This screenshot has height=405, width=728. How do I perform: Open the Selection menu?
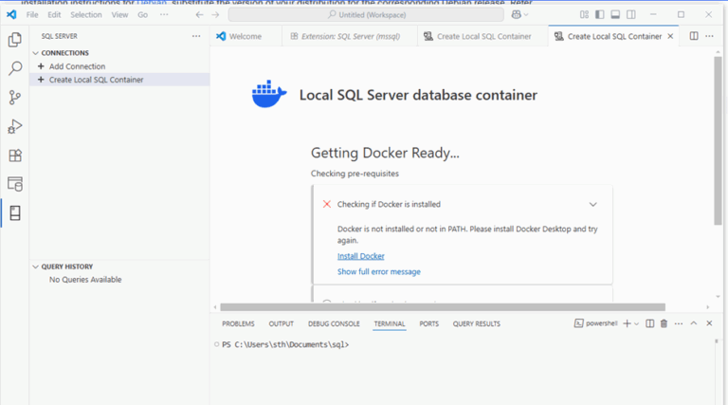86,15
